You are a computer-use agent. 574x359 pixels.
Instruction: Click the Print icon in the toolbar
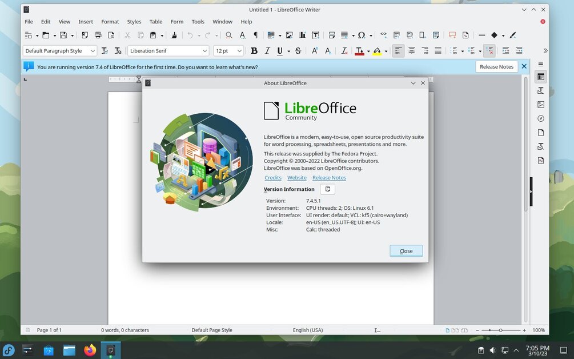point(98,35)
